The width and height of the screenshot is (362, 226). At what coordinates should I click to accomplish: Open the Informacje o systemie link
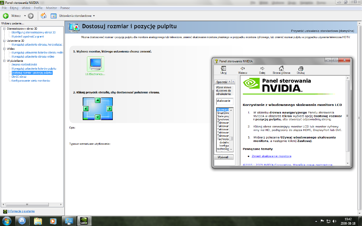[21, 211]
